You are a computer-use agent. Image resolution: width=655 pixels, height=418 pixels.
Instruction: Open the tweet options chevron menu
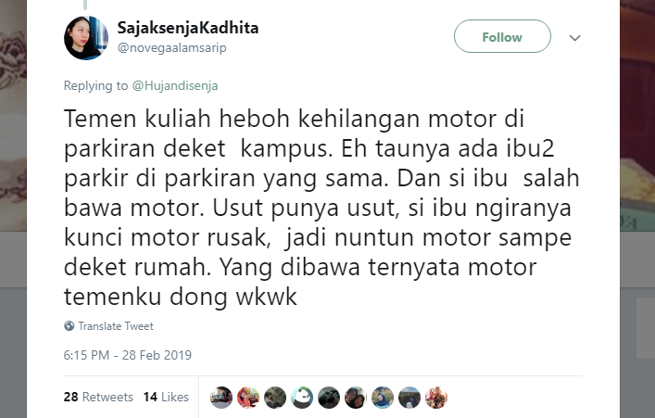click(x=574, y=38)
